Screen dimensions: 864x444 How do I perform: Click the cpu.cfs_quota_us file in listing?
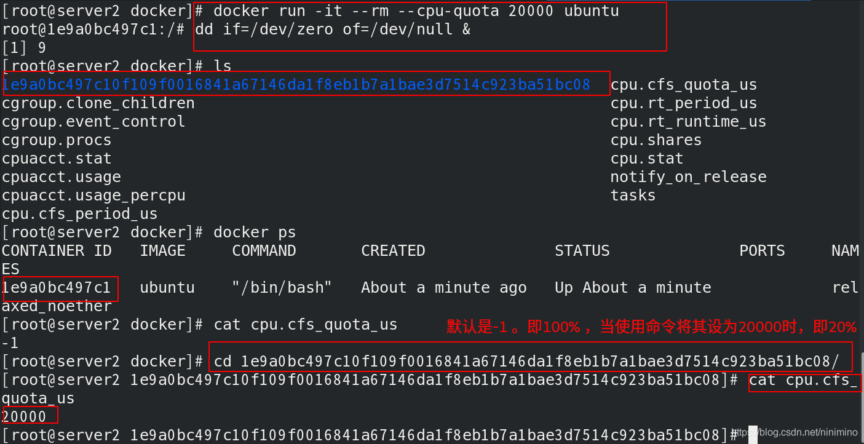coord(684,85)
